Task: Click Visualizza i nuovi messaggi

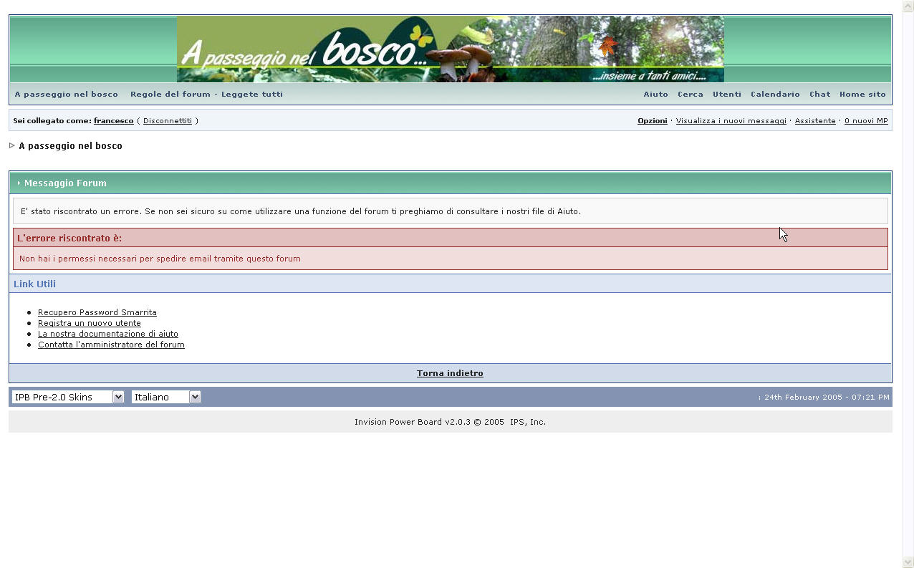Action: coord(731,121)
